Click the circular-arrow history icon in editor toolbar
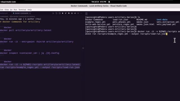The image size is (180, 101). pos(56,13)
